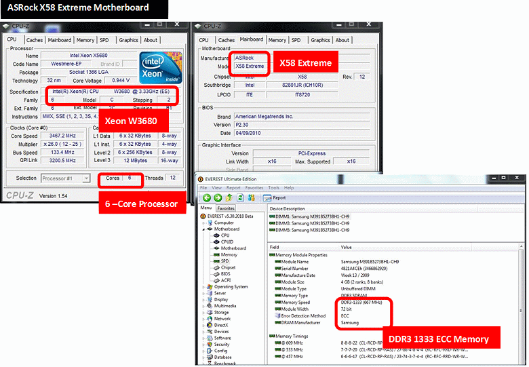Expand the Devices tree node

pyautogui.click(x=203, y=332)
